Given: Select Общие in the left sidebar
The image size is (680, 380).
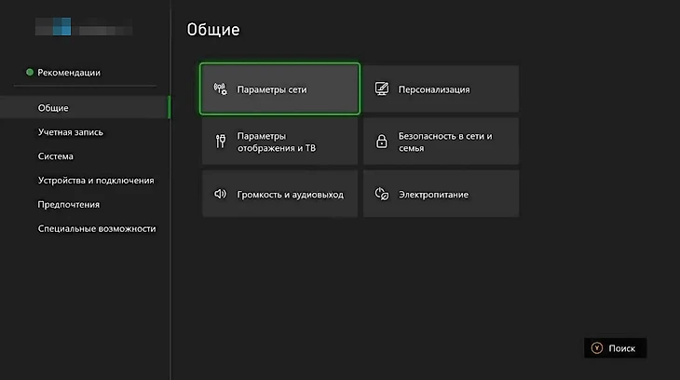Looking at the screenshot, I should [x=52, y=108].
